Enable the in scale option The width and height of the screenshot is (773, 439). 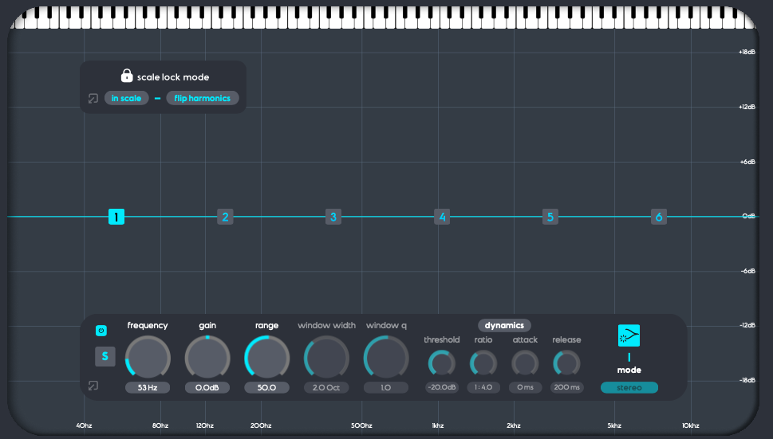[126, 98]
